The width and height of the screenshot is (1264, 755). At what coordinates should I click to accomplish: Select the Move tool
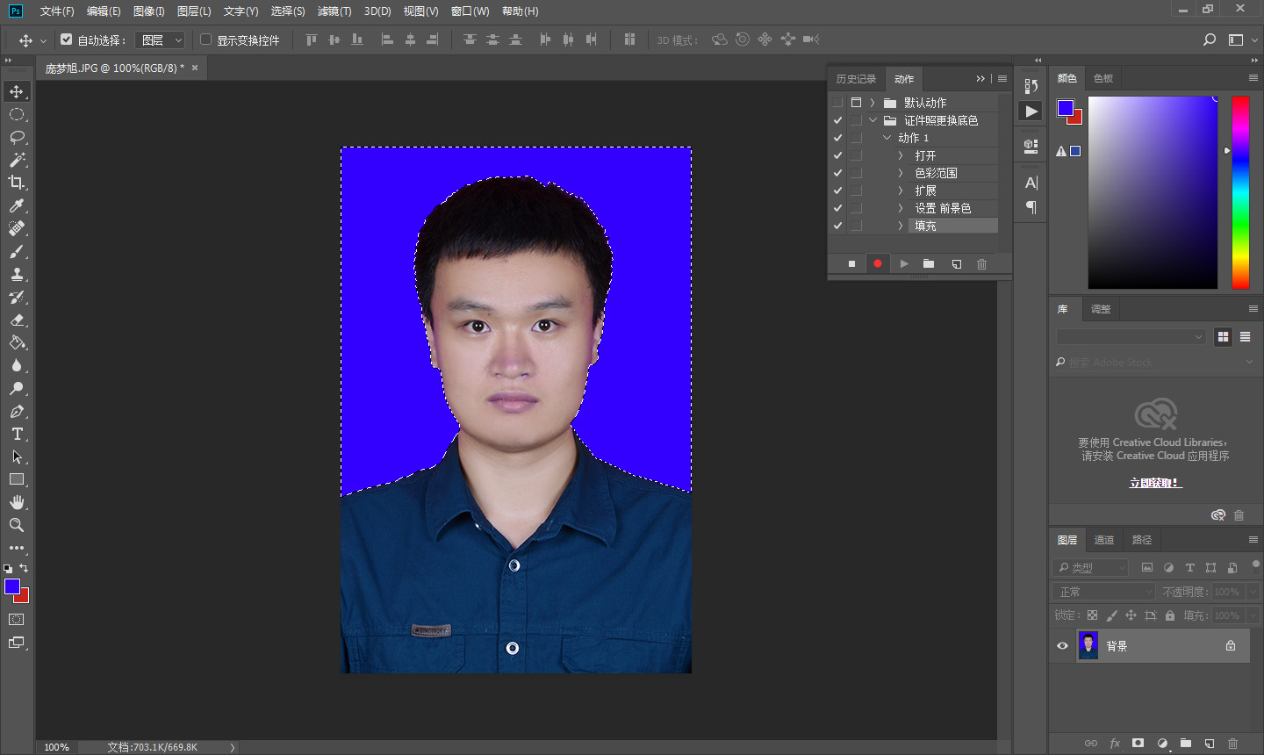pyautogui.click(x=17, y=91)
